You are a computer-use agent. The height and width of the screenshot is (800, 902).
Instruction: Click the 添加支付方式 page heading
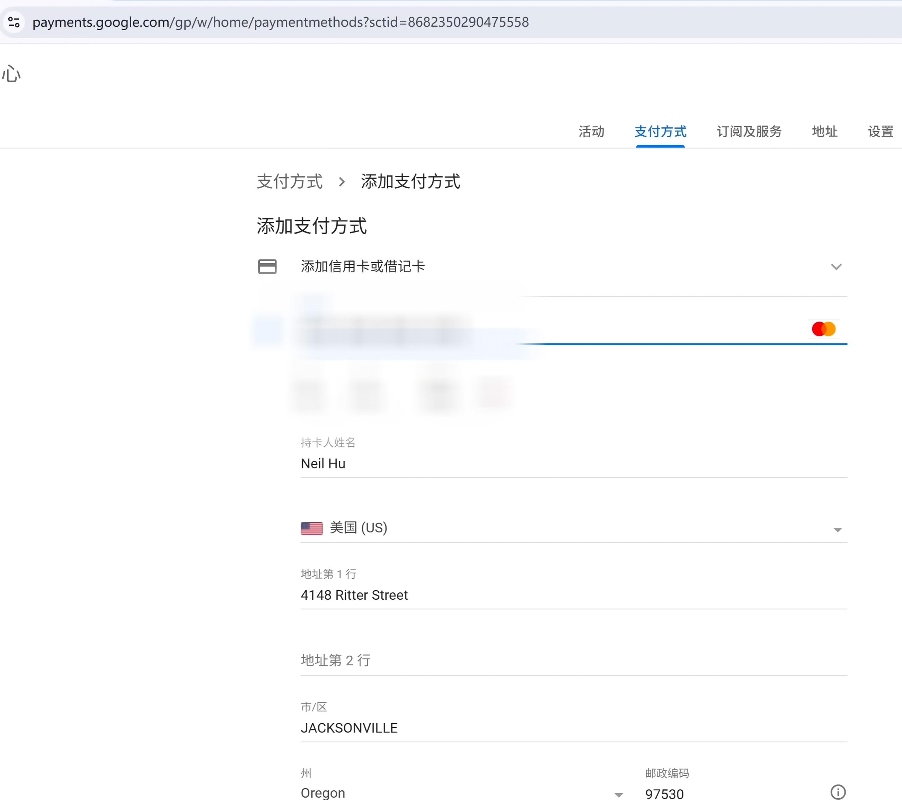(x=311, y=226)
